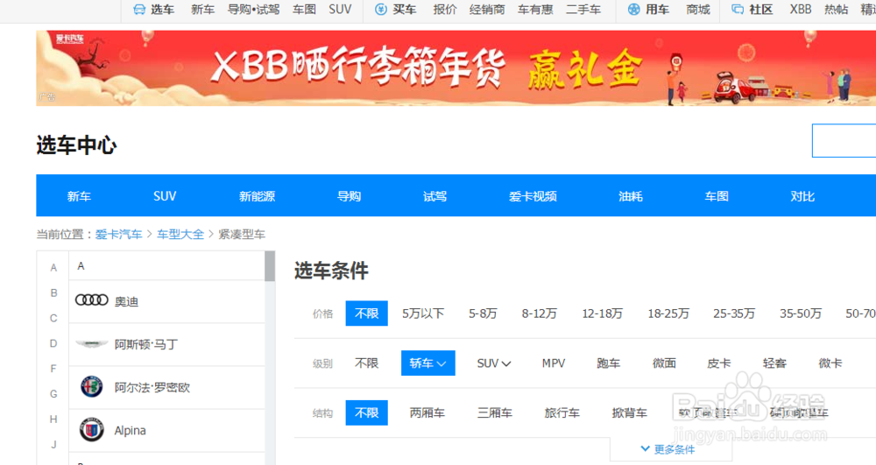876x465 pixels.
Task: Click 报价 in top navigation
Action: (445, 10)
